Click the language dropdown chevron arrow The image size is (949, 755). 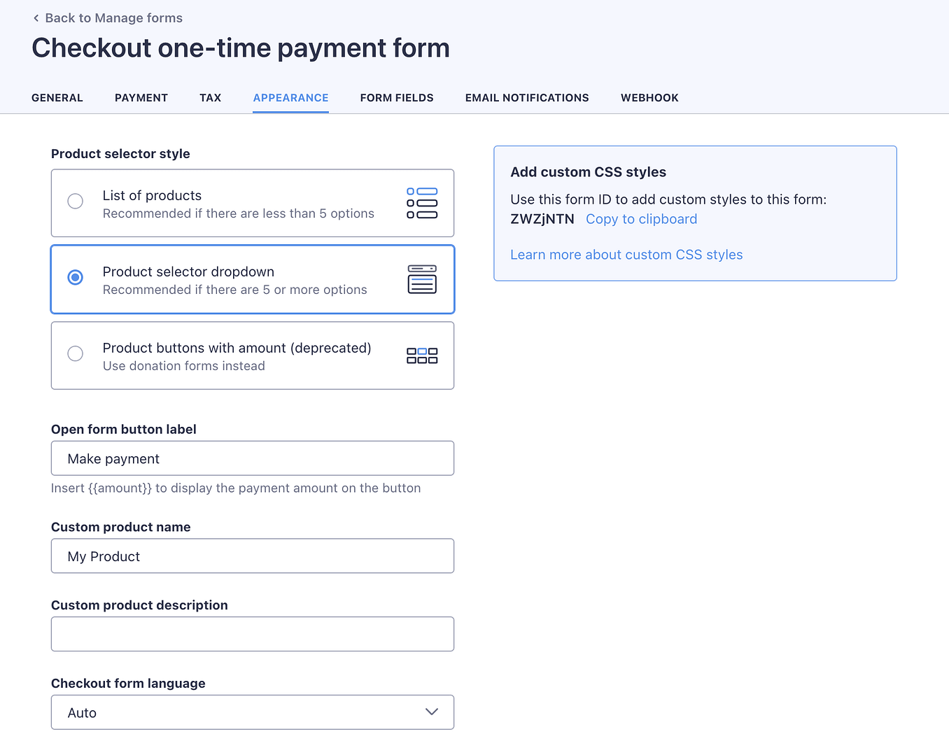coord(432,712)
